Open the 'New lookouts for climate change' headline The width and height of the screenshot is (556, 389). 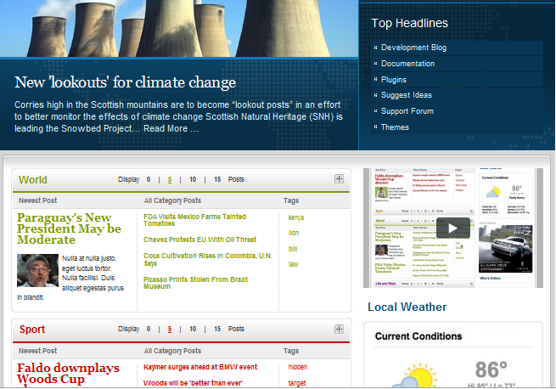[x=125, y=82]
